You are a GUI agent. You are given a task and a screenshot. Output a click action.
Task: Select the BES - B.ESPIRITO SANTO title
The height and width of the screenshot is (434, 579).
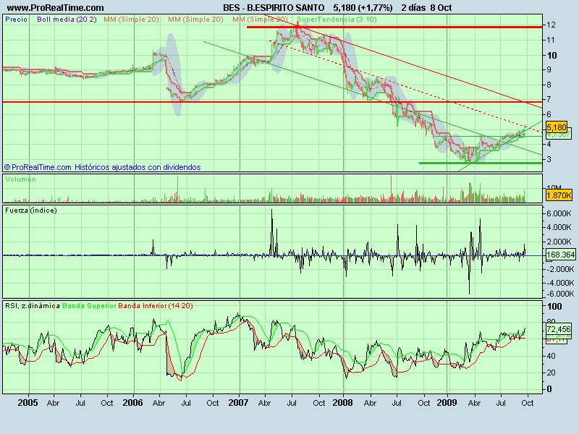tap(274, 8)
